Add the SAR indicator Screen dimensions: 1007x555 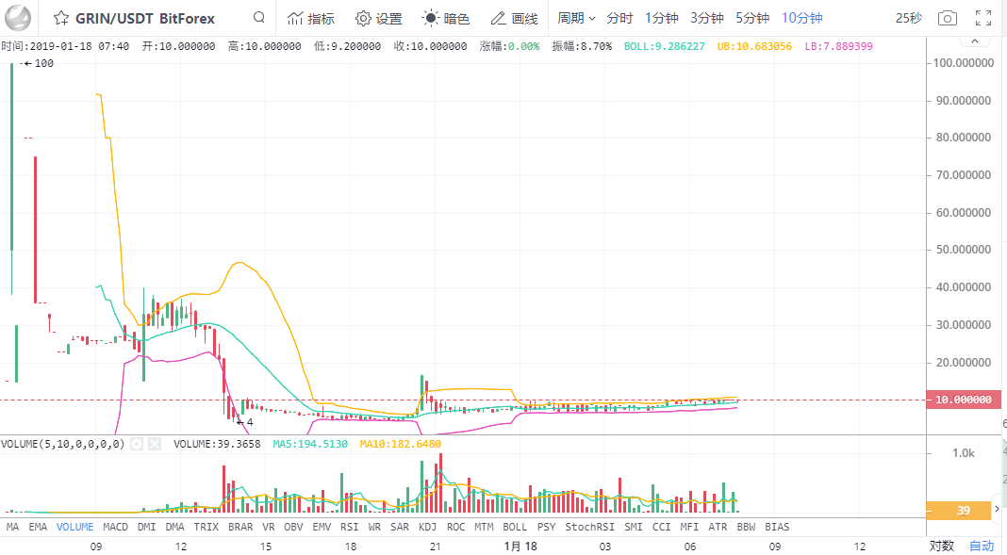(x=400, y=527)
